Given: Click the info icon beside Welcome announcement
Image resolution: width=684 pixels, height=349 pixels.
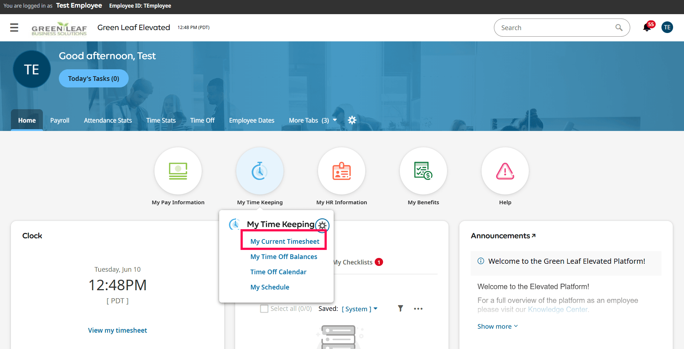Looking at the screenshot, I should coord(481,261).
